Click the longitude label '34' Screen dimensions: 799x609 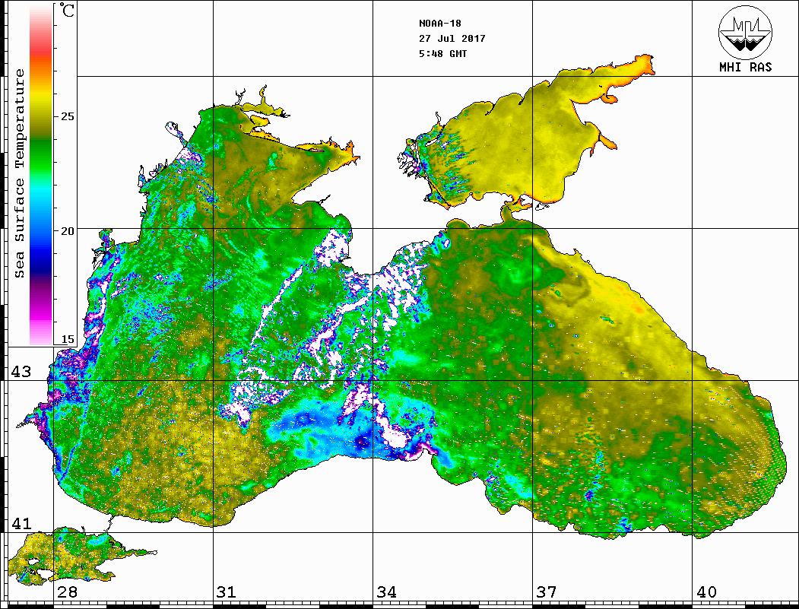click(387, 592)
